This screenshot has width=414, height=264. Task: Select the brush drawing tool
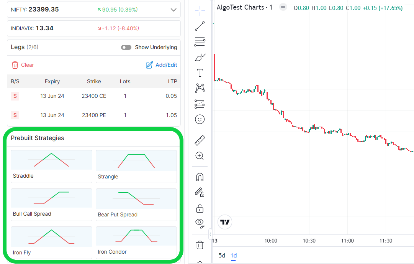coord(200,57)
